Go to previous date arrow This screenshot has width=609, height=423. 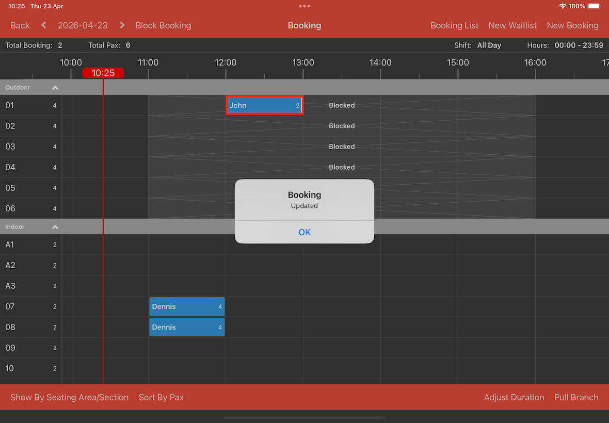click(x=43, y=25)
